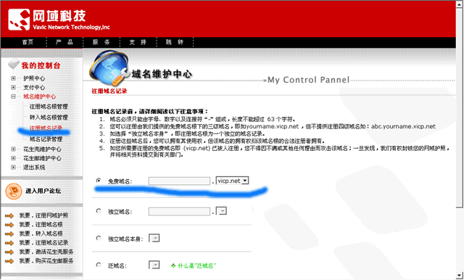Click the green plus icon before 什么是泛域名
The width and height of the screenshot is (464, 280).
point(173,265)
